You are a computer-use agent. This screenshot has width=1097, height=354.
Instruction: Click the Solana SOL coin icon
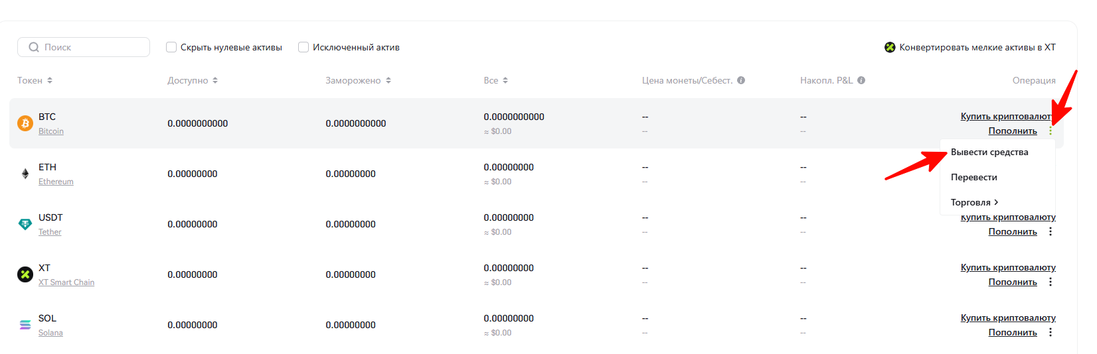(25, 325)
